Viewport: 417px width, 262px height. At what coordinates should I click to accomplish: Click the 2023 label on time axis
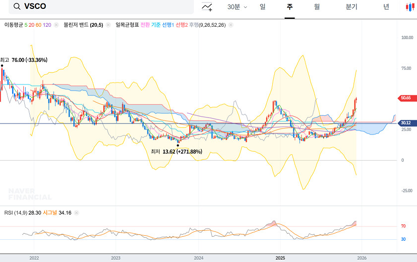(116, 258)
